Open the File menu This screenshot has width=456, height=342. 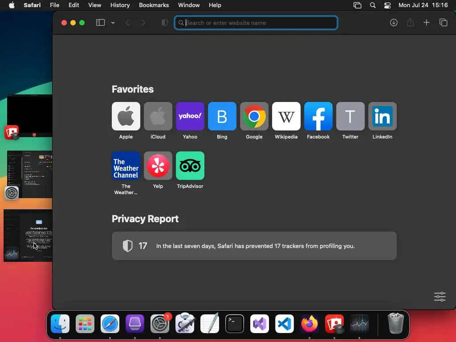click(55, 5)
